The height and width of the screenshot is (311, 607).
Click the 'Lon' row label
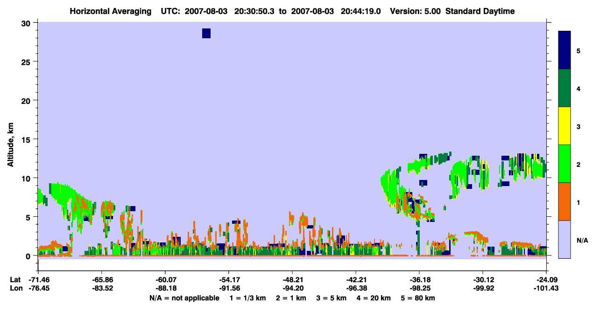pos(15,288)
